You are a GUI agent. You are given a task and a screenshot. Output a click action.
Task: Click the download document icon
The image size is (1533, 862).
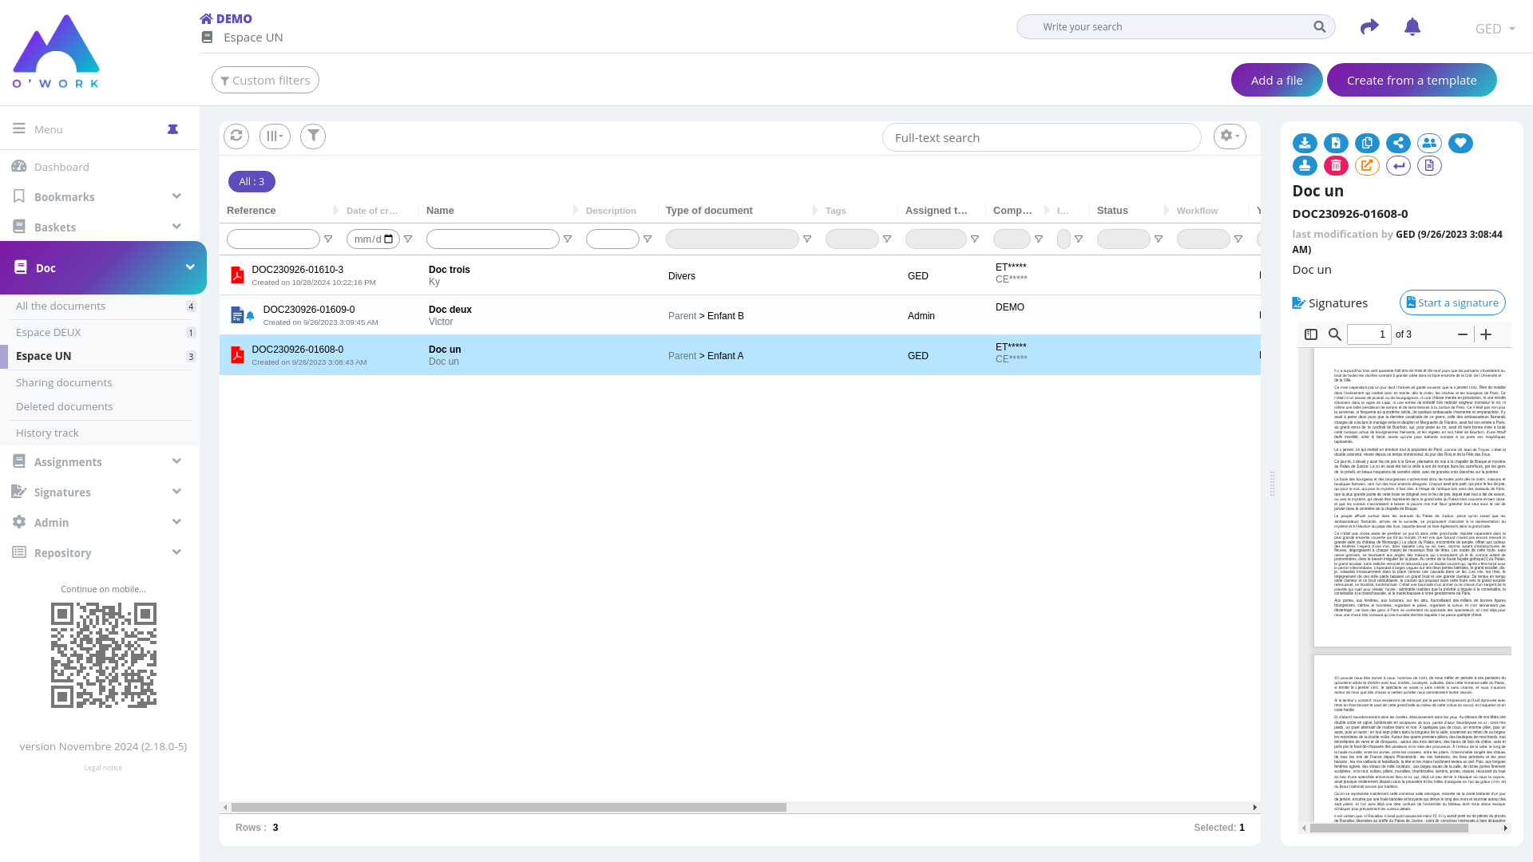coord(1305,144)
